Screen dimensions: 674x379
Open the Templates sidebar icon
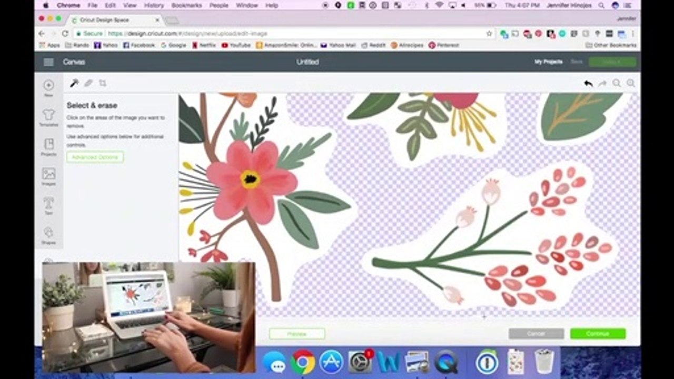pyautogui.click(x=48, y=118)
